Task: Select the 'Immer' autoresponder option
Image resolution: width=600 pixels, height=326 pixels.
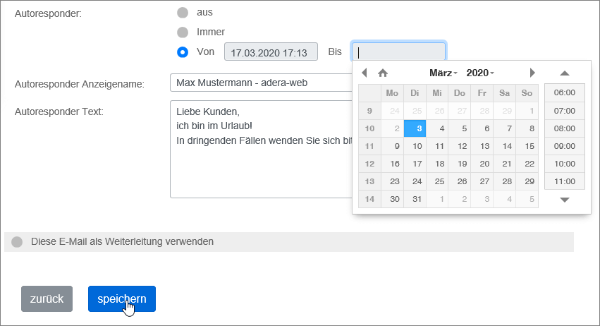Action: tap(183, 32)
